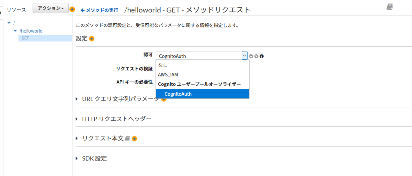The image size is (412, 176).
Task: Expand HTTP リクエストヘッダー section
Action: point(113,119)
